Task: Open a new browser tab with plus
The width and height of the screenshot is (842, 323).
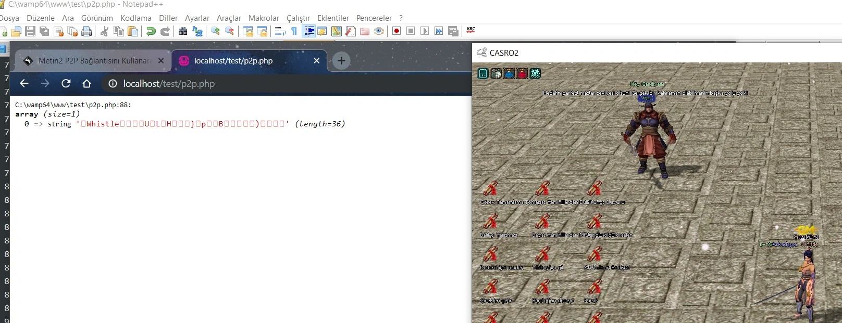Action: (x=341, y=61)
